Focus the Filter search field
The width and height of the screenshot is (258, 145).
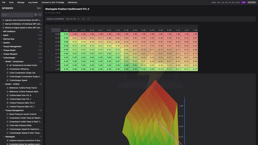click(x=17, y=15)
